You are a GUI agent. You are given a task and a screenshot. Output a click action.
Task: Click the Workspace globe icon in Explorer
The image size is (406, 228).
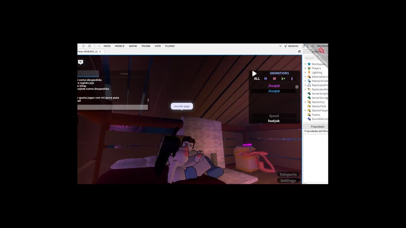pos(309,64)
